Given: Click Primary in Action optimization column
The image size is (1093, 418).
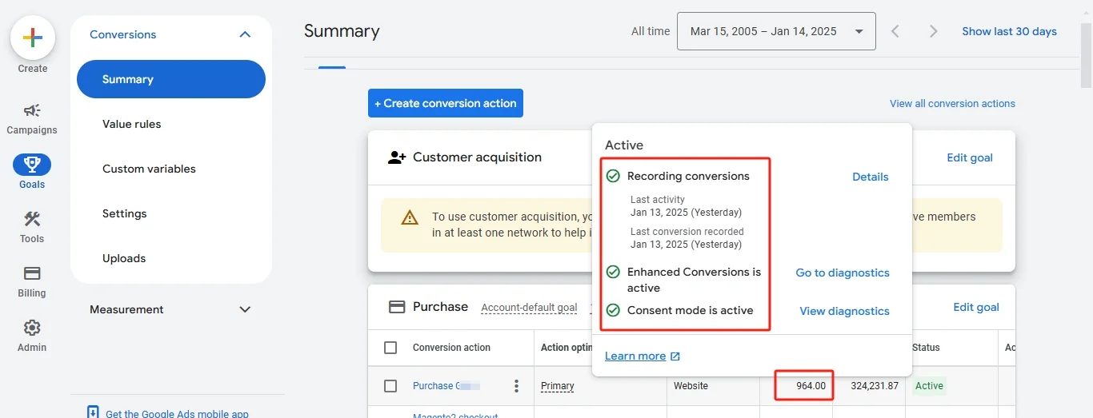Looking at the screenshot, I should (x=558, y=386).
